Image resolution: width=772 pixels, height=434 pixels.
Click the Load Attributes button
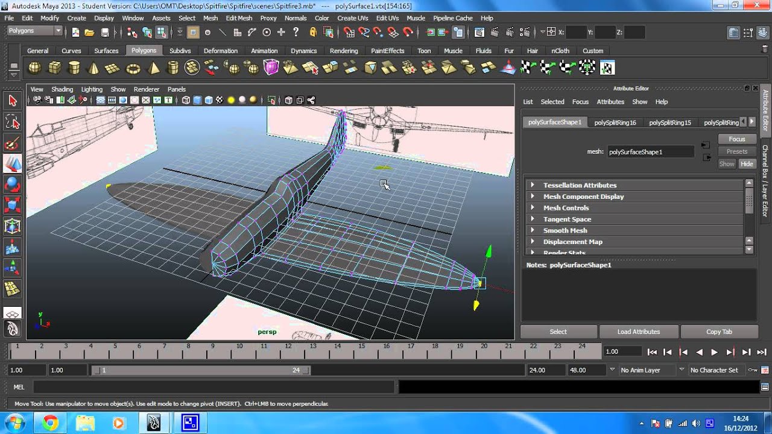pyautogui.click(x=639, y=332)
